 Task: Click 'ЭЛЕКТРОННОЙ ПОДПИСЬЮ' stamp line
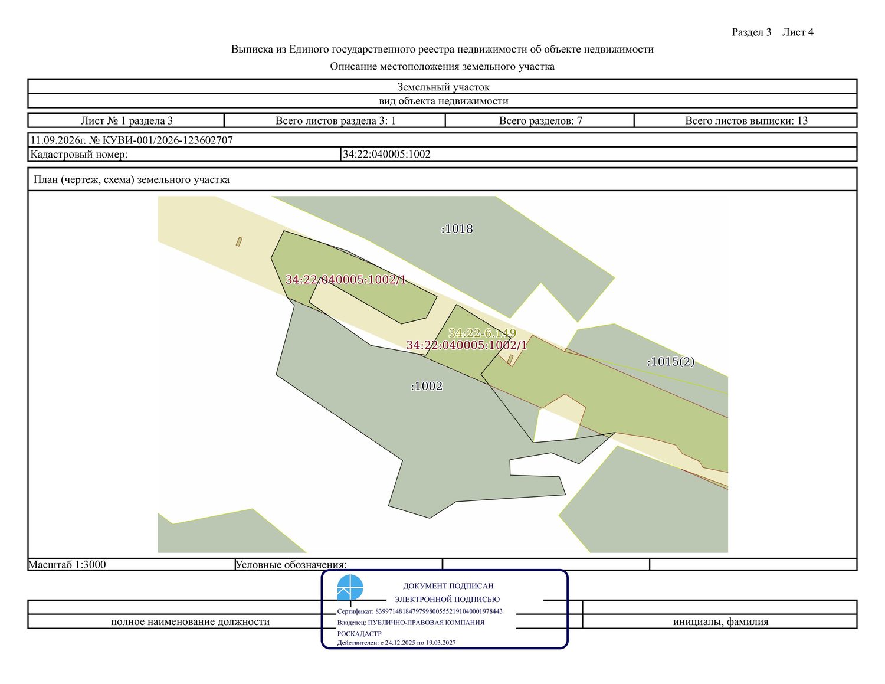pos(447,599)
